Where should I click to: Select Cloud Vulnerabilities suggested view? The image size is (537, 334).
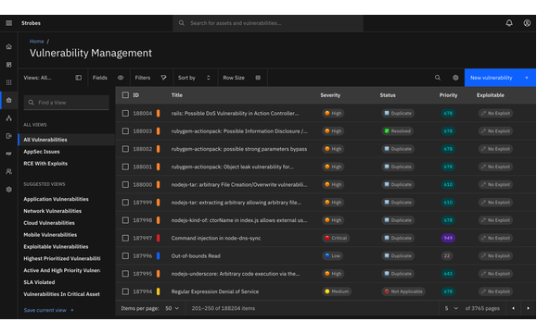49,223
